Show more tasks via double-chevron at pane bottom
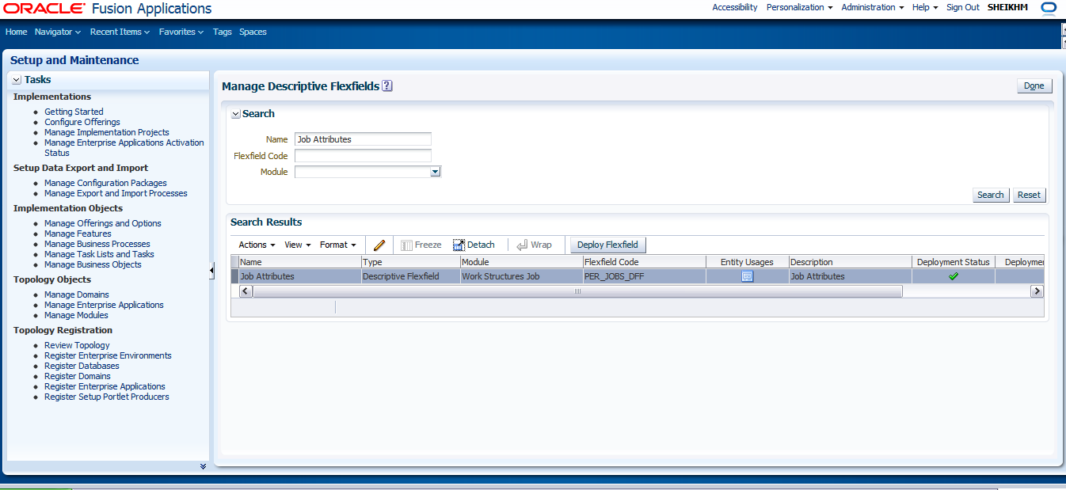The height and width of the screenshot is (490, 1066). [x=203, y=466]
